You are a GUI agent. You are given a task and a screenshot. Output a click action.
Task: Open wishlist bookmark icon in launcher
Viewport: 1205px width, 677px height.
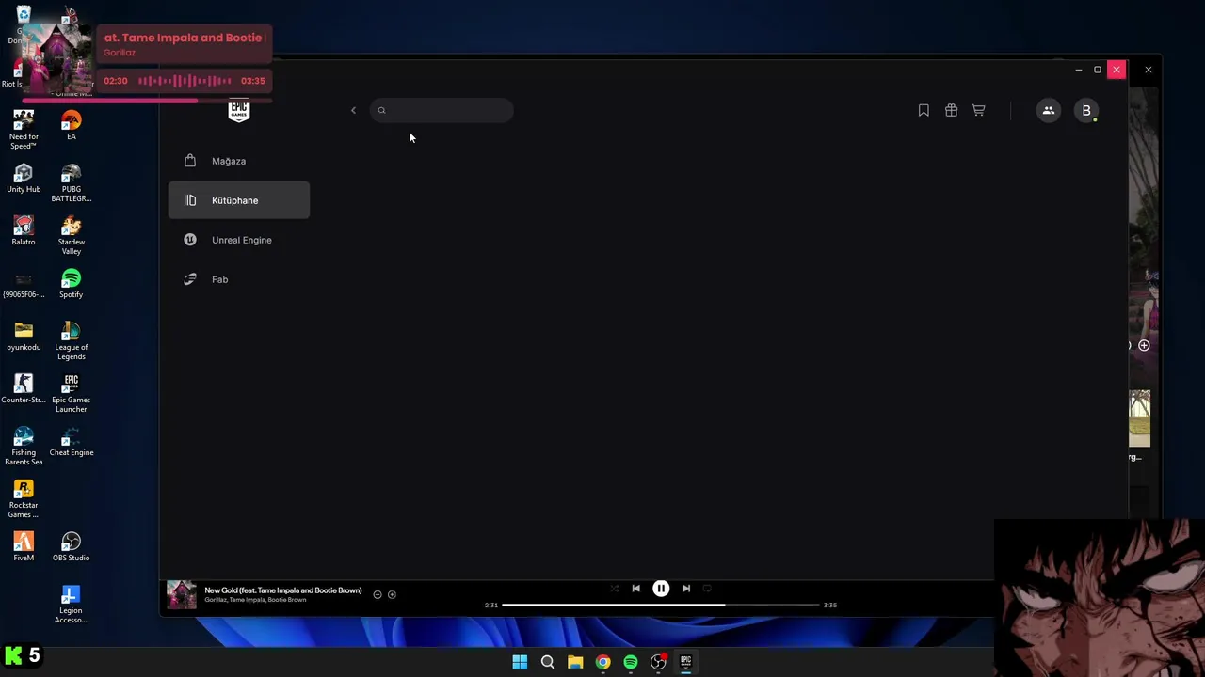(924, 110)
